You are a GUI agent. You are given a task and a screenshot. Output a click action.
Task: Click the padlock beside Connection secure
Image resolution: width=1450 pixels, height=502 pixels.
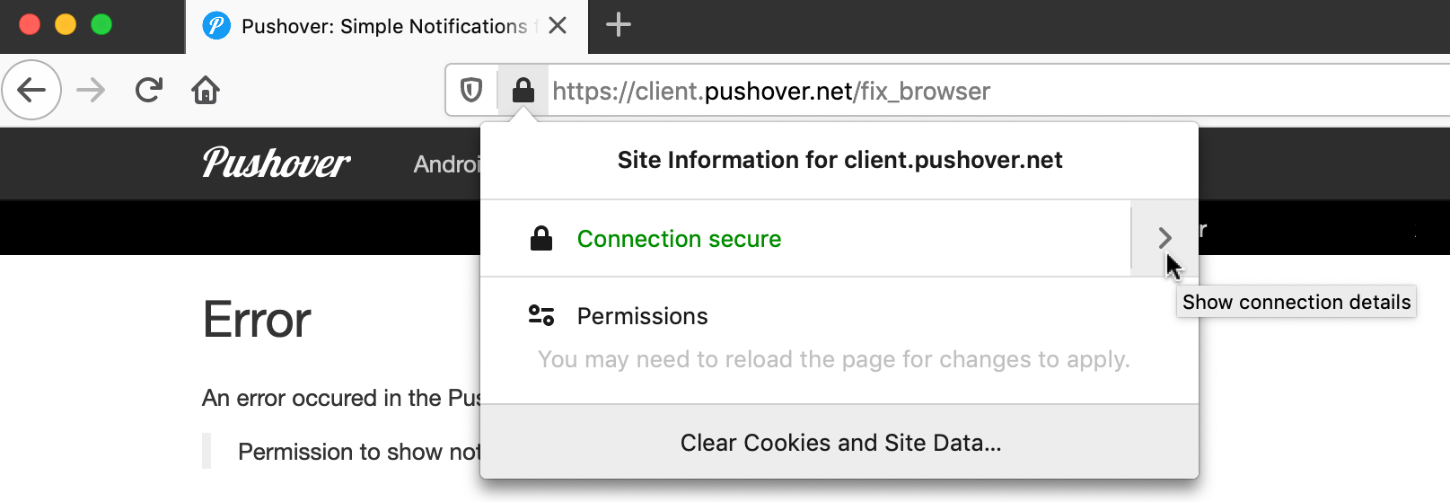pos(541,239)
